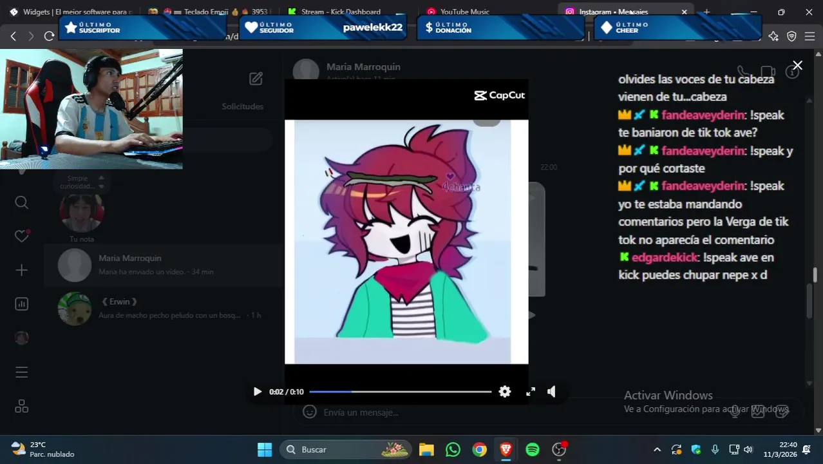Switch to the Widgets browser tab
This screenshot has height=464, width=823.
[71, 12]
